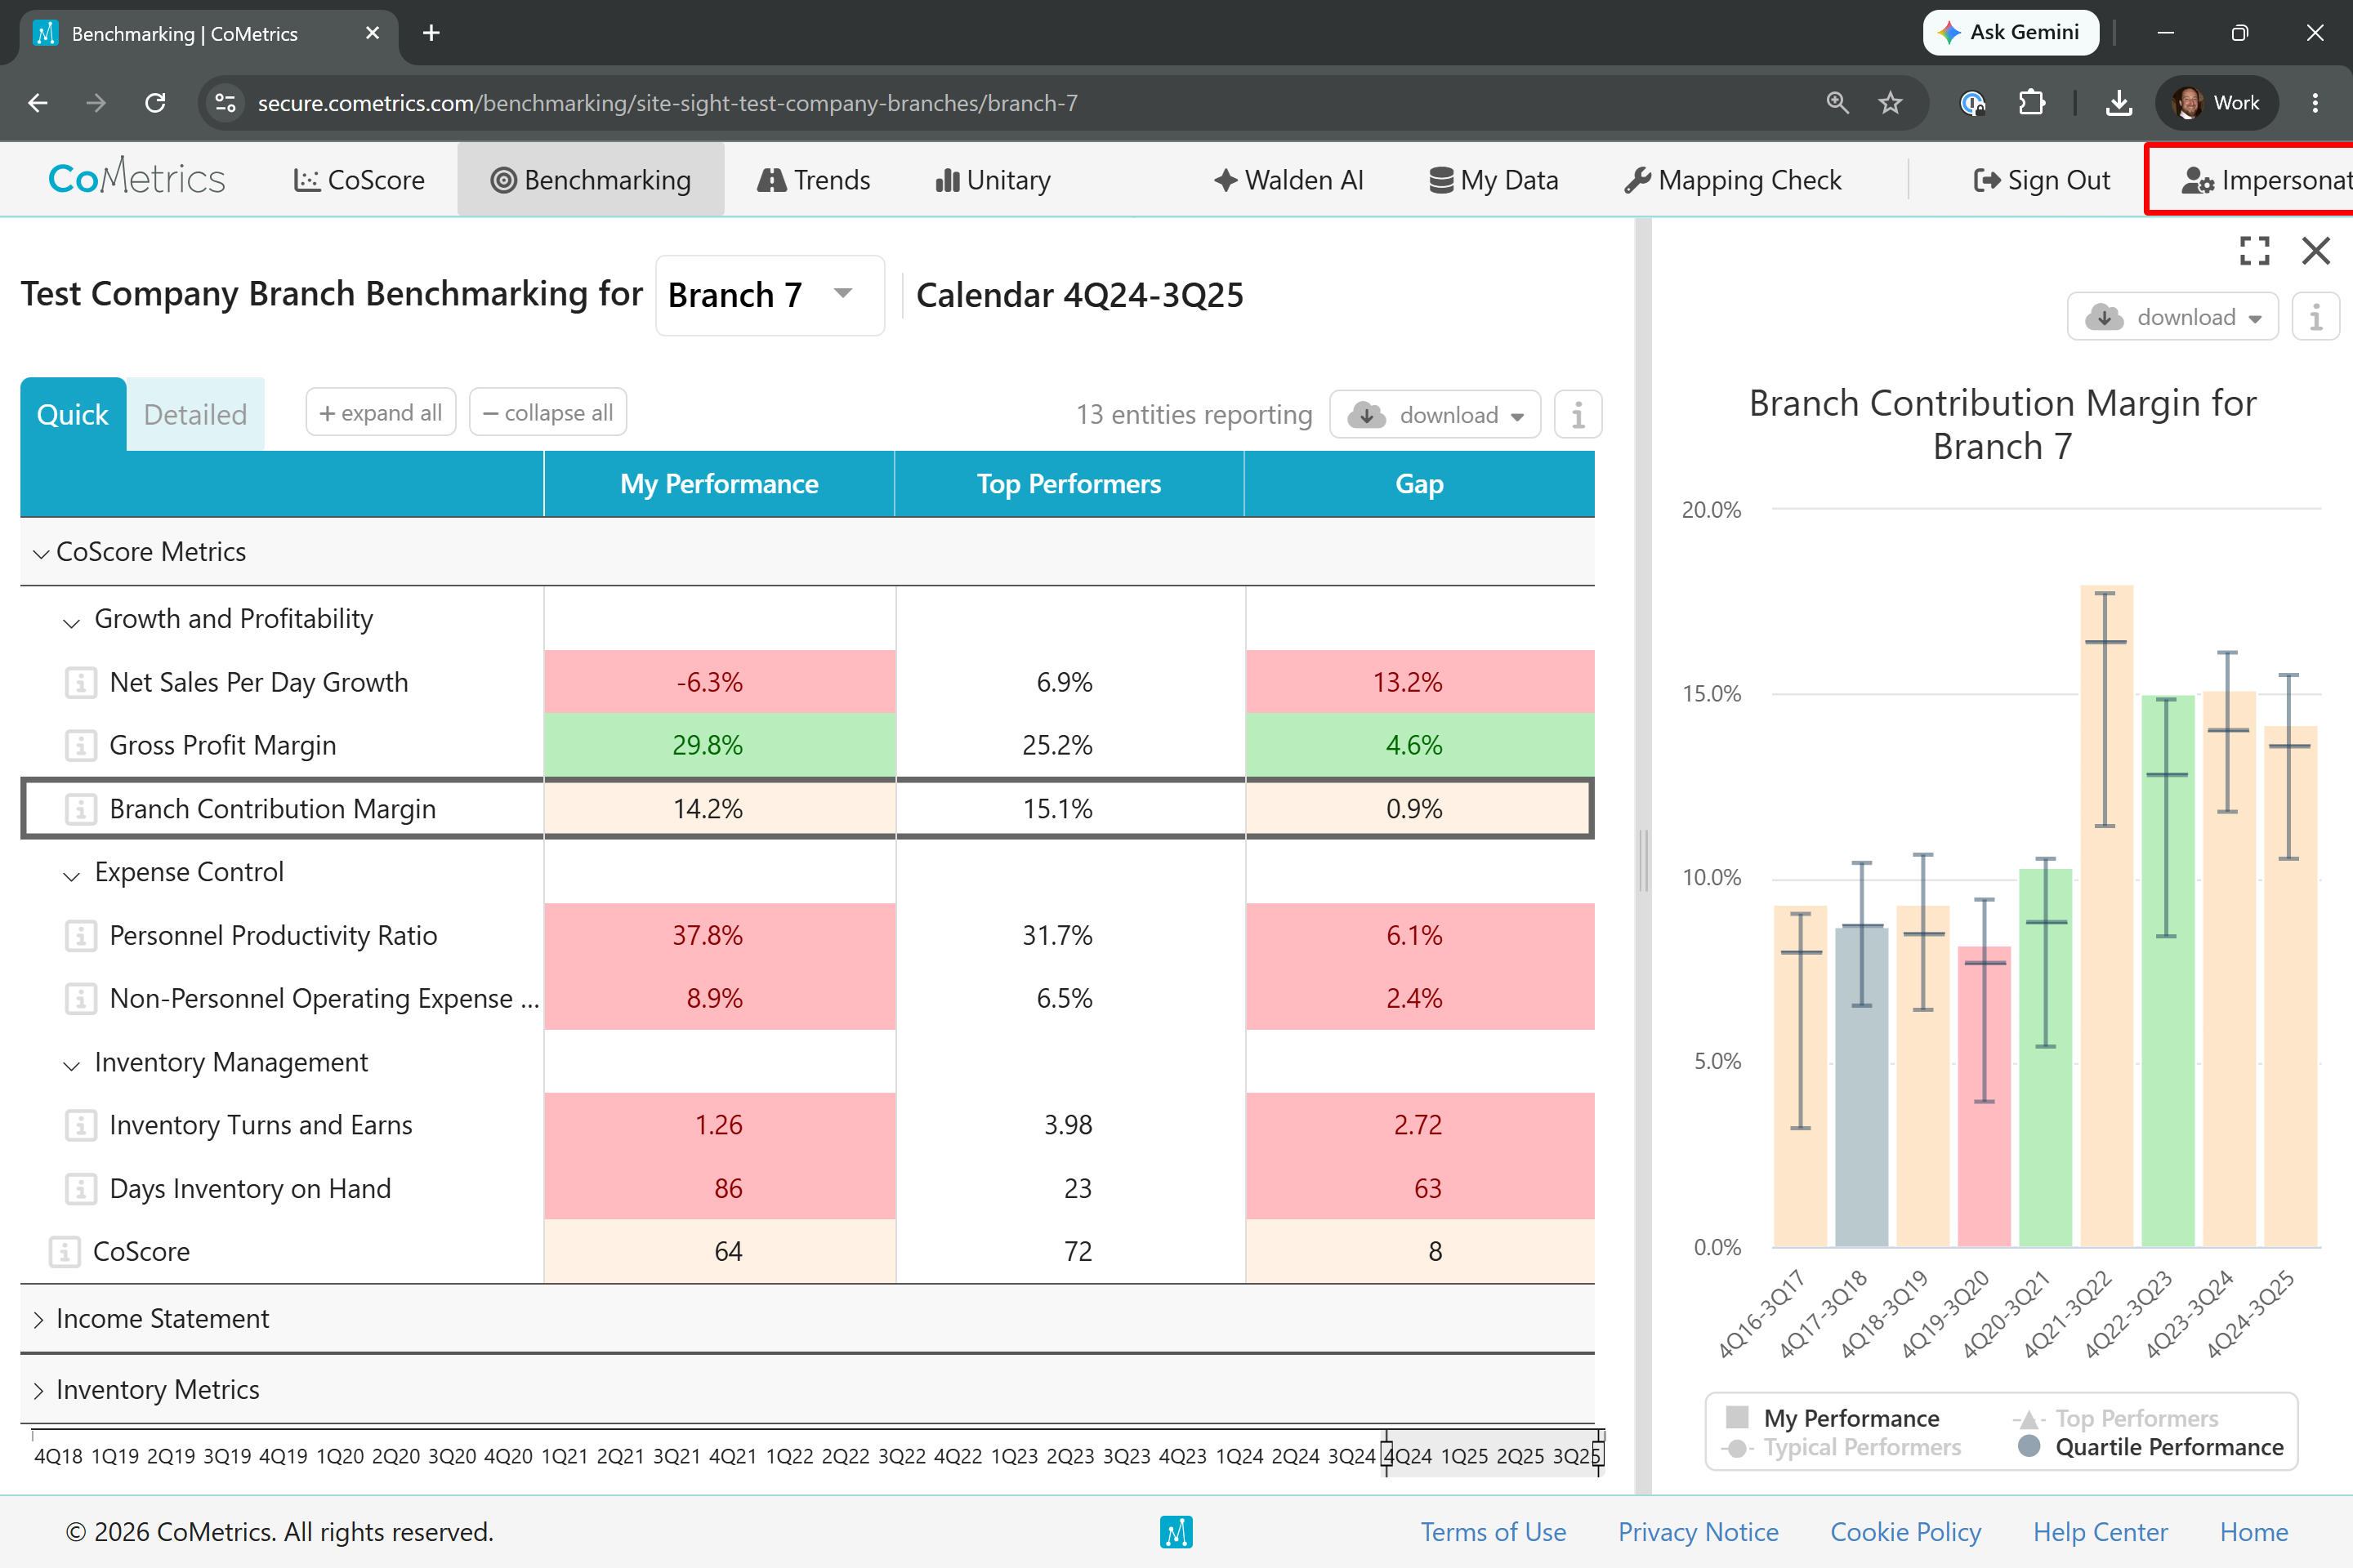Viewport: 2353px width, 1568px height.
Task: Open the chart panel download dropdown
Action: coord(2173,317)
